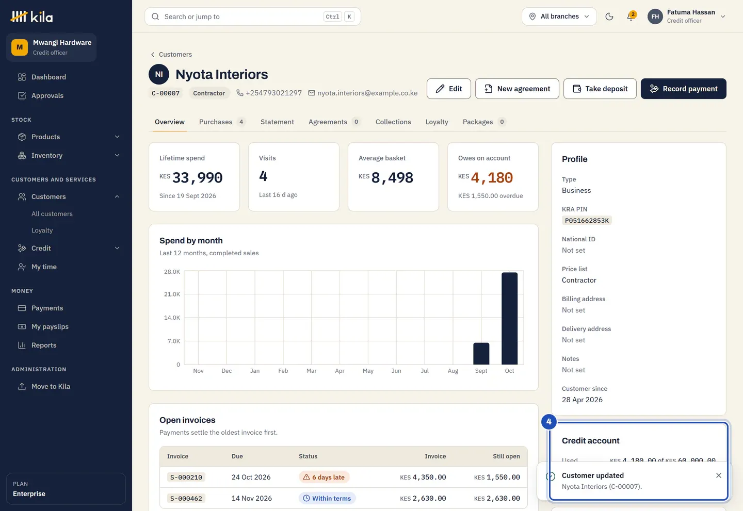Open Fatuma Hassan user menu

[687, 17]
